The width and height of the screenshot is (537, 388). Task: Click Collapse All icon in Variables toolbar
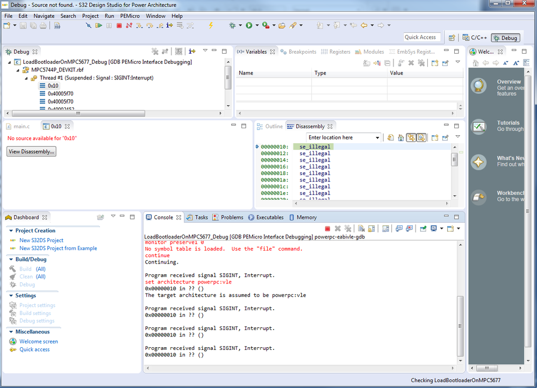(x=388, y=63)
